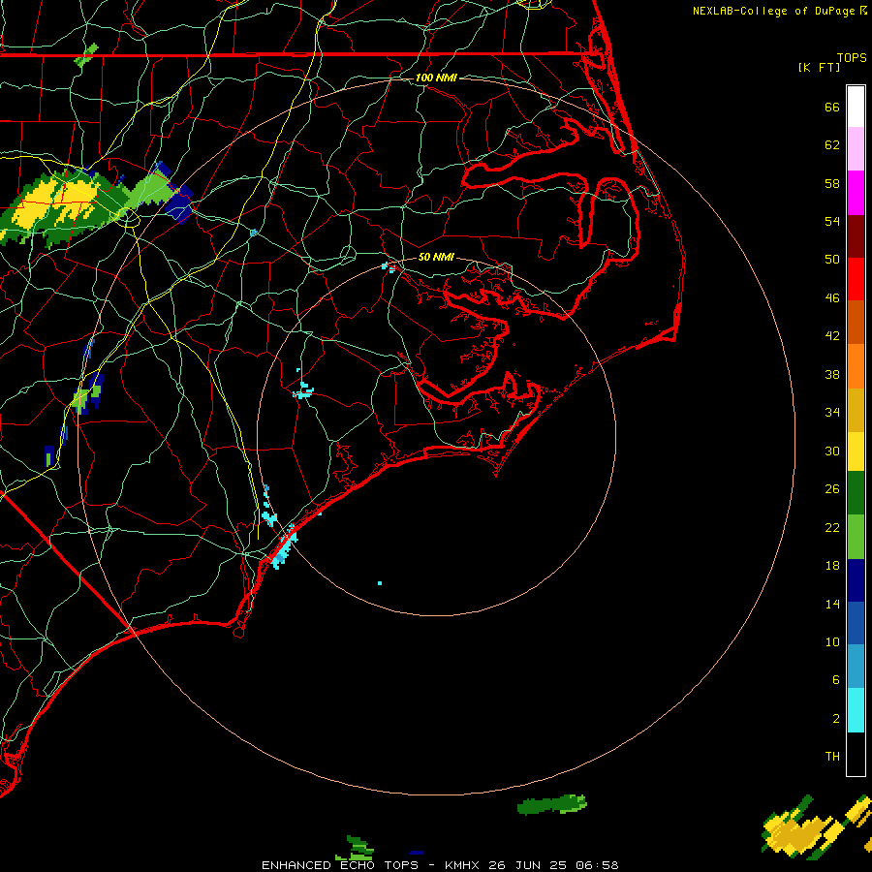Click the legend value 38
The height and width of the screenshot is (872, 872).
[x=832, y=375]
